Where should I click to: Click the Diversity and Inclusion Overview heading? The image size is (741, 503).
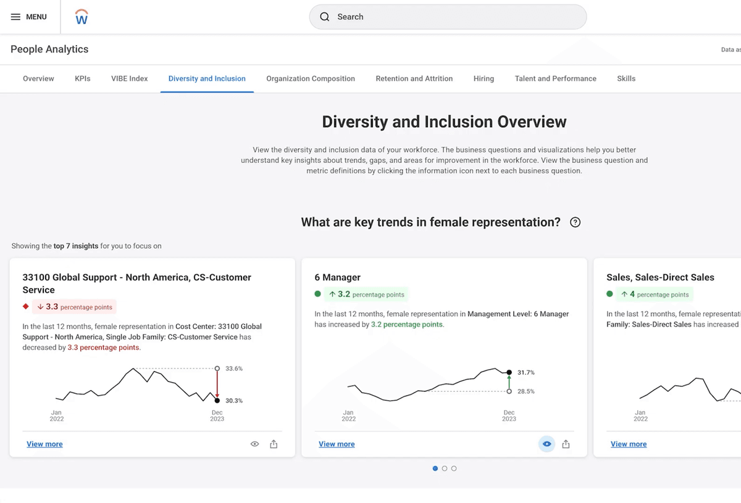pos(444,122)
